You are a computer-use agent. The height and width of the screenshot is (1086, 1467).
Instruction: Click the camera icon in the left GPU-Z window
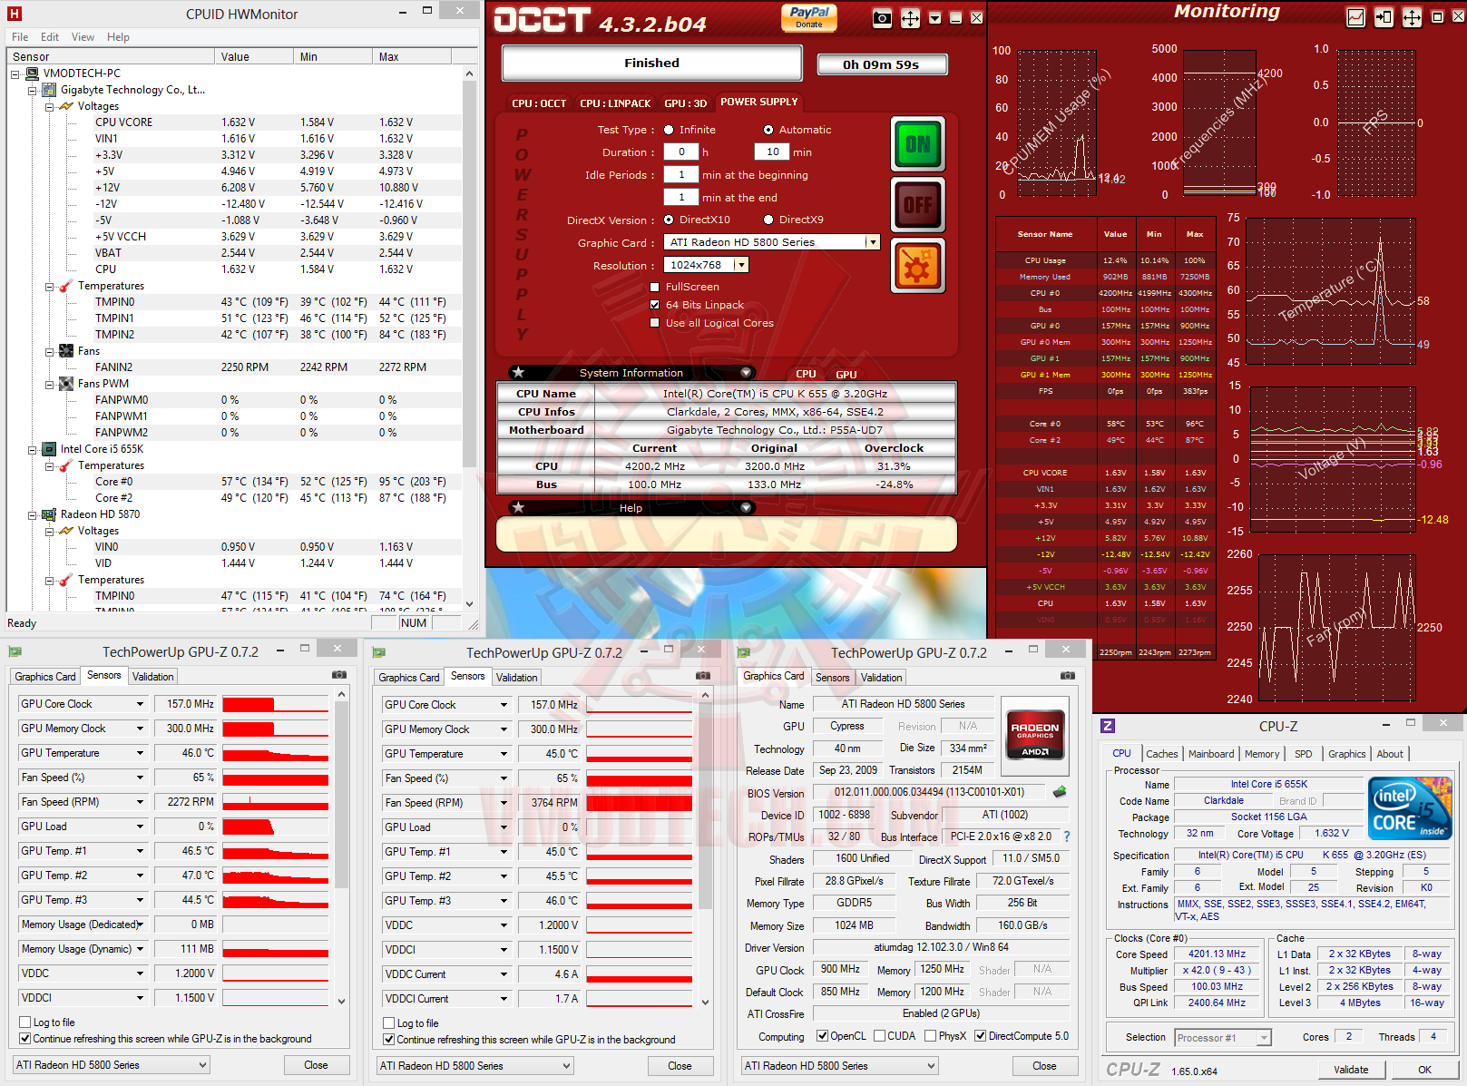(339, 675)
